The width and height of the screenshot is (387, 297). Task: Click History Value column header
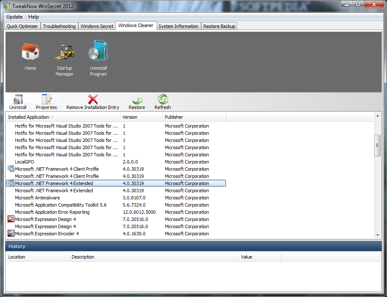pyautogui.click(x=260, y=257)
